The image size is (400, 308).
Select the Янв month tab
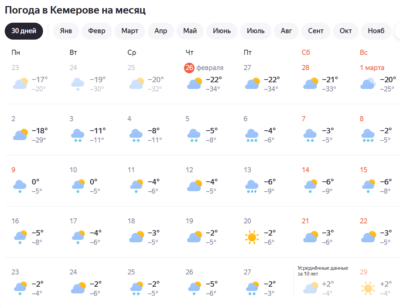[66, 31]
